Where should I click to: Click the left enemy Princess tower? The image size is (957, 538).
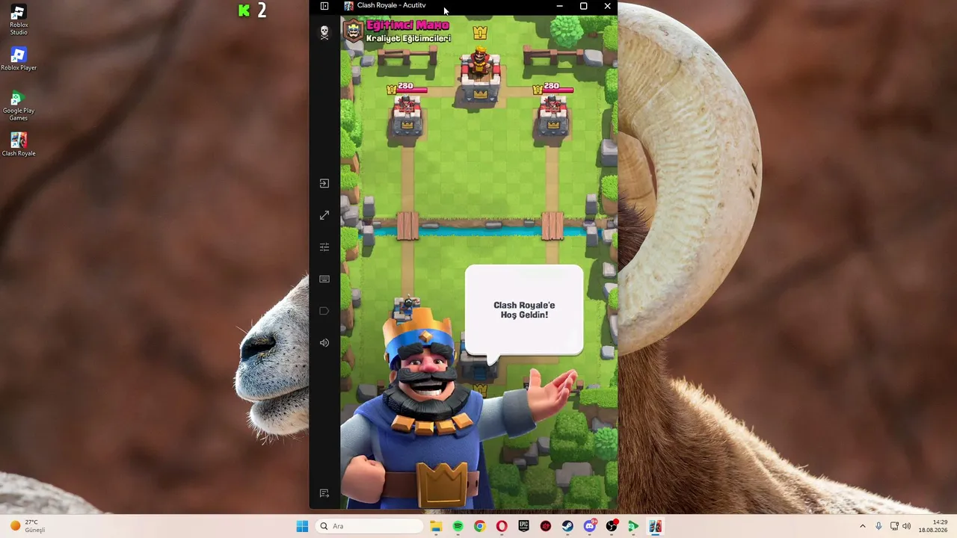(x=407, y=116)
